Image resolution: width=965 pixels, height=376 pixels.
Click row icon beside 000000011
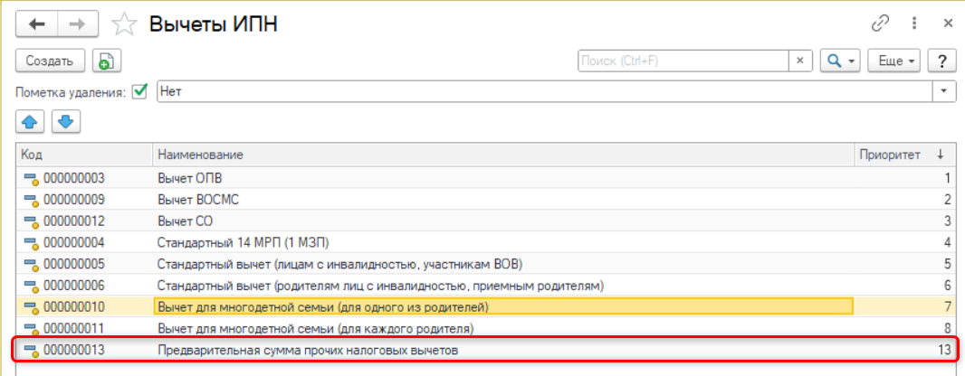tap(32, 329)
